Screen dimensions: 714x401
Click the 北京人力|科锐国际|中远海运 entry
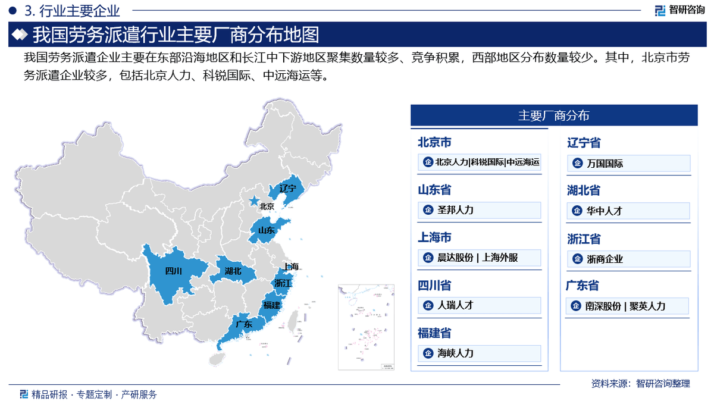coord(480,162)
